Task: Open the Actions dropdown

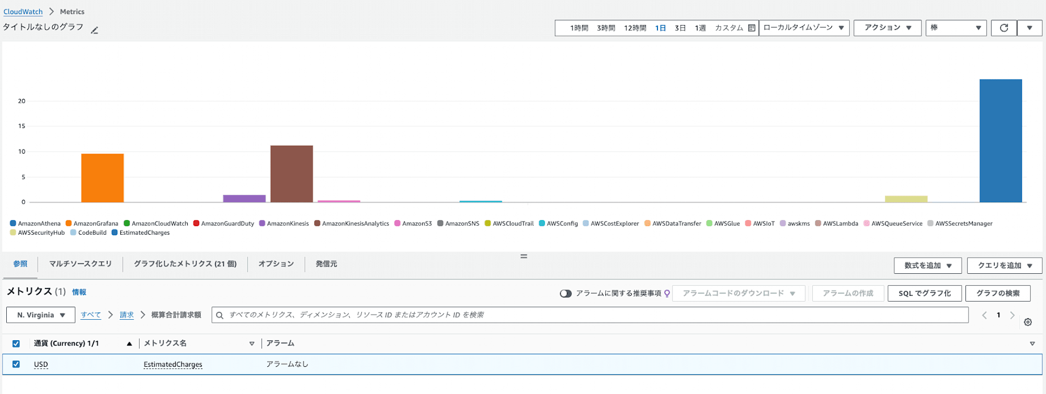Action: 888,28
